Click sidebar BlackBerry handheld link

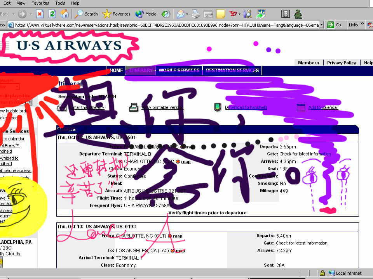point(9,148)
